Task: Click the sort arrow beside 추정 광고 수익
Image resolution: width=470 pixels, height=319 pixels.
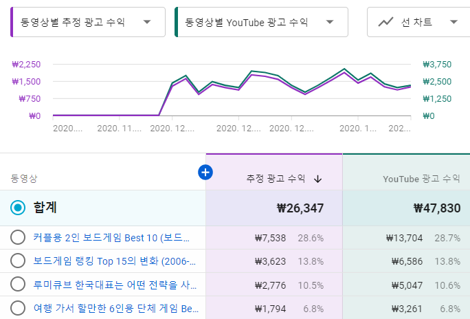Action: tap(317, 179)
